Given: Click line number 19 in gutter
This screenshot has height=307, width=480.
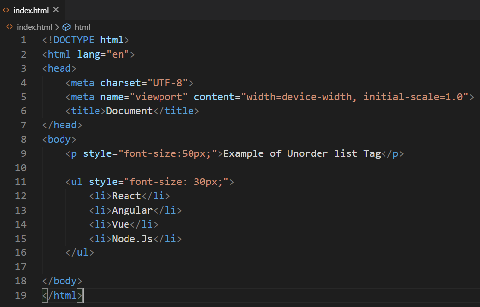Looking at the screenshot, I should pyautogui.click(x=21, y=295).
